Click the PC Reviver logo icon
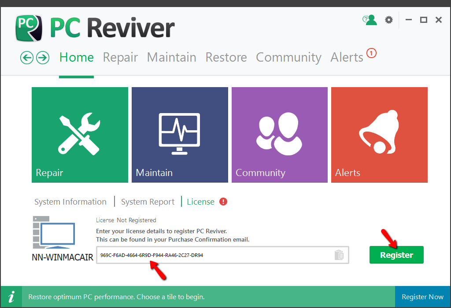451x308 pixels. coord(29,28)
